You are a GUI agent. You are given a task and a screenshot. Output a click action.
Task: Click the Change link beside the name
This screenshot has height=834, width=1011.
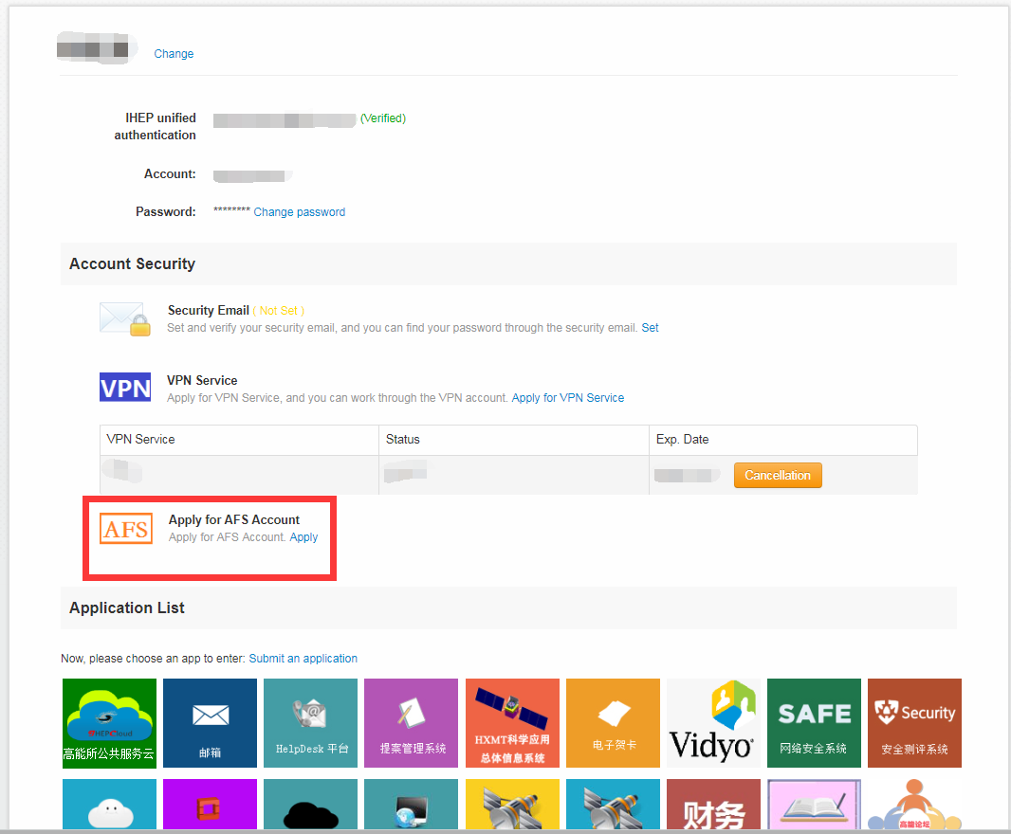(x=174, y=53)
